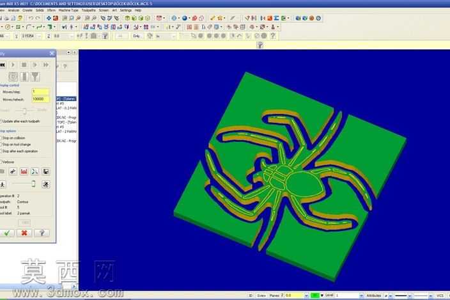Click the blue sigma-shaped icon in the top toolbar

(x=277, y=18)
